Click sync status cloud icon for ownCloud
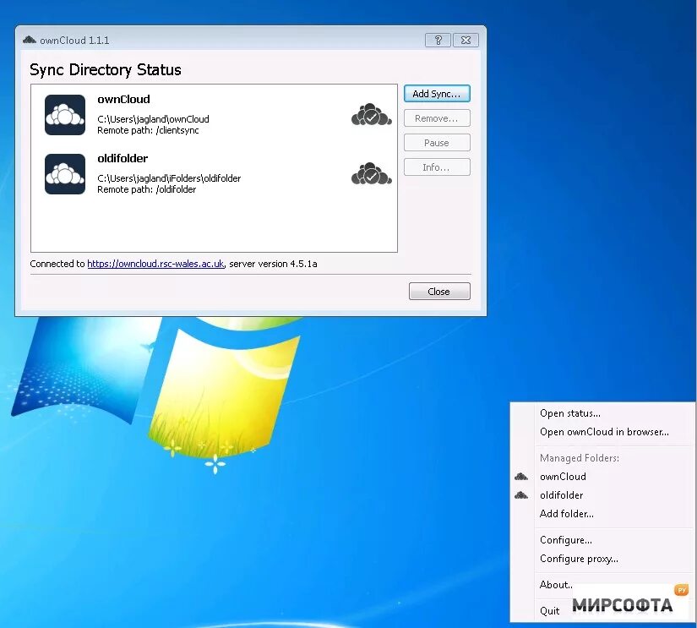The height and width of the screenshot is (628, 697). pos(372,115)
